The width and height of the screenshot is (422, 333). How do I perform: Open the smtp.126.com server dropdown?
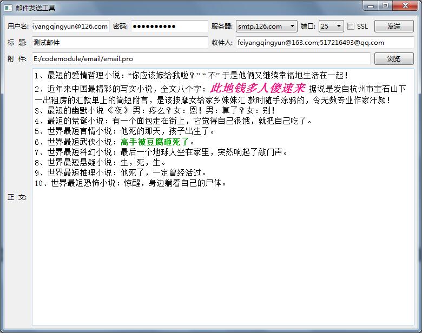pos(266,26)
